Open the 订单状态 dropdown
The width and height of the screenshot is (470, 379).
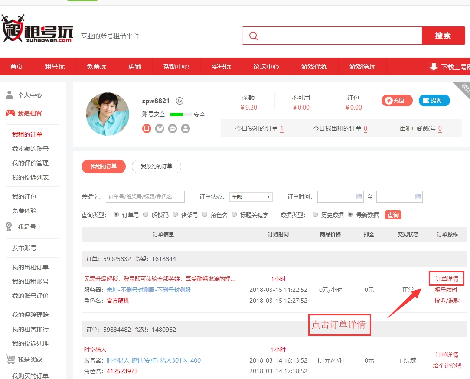(251, 197)
